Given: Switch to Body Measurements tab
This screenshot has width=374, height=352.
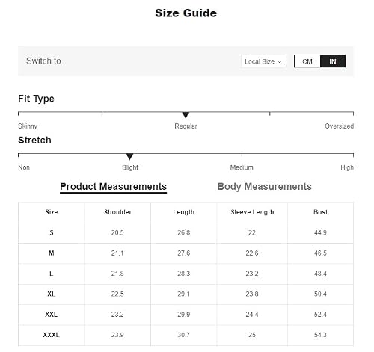Looking at the screenshot, I should point(265,187).
